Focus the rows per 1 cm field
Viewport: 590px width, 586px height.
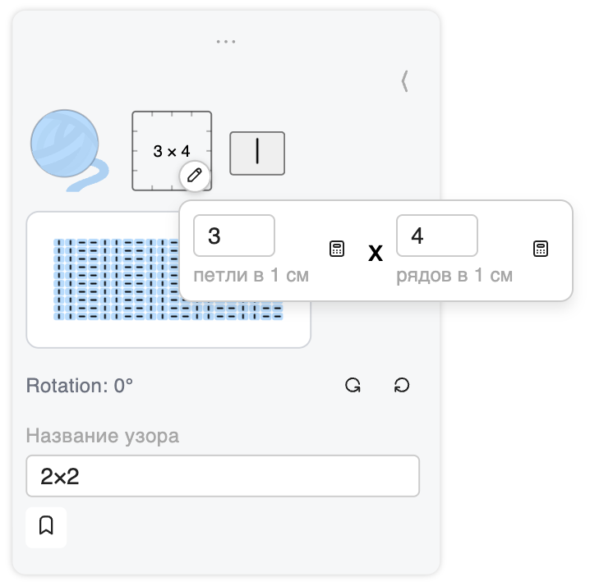coord(437,236)
